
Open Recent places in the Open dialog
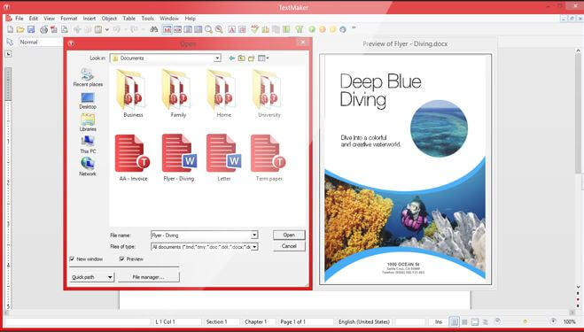click(88, 77)
